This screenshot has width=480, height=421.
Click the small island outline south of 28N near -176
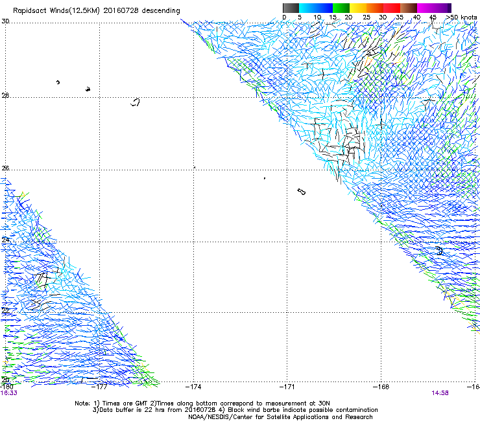(x=136, y=102)
